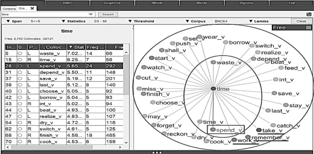Click table scroll up arrow

point(126,52)
